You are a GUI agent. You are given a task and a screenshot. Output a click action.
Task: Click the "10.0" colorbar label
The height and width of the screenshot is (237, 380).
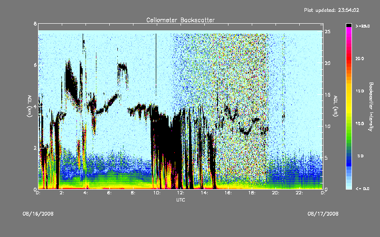pyautogui.click(x=360, y=123)
